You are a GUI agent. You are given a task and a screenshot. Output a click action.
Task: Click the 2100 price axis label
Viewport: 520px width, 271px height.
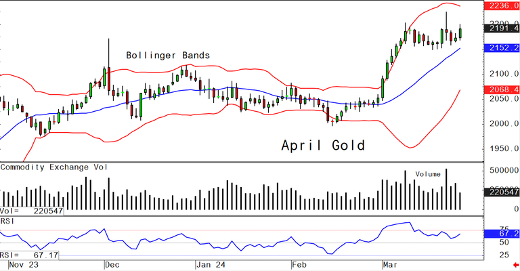tap(500, 74)
